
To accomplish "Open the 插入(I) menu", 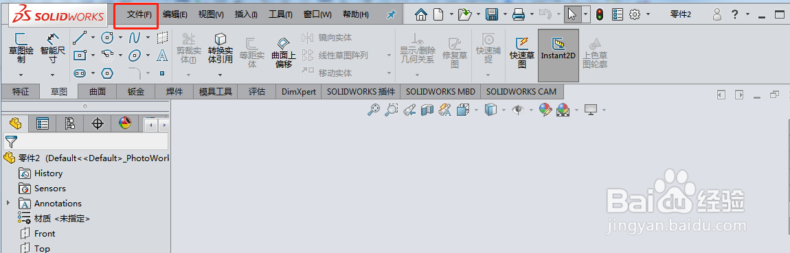I will tap(246, 14).
